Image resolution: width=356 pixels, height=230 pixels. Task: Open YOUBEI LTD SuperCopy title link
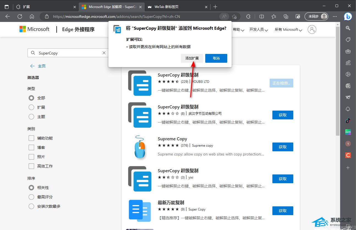point(178,75)
